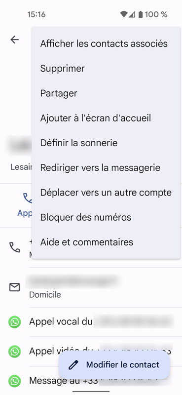Tap the Domicile email entry
The height and width of the screenshot is (395, 182).
(91, 287)
